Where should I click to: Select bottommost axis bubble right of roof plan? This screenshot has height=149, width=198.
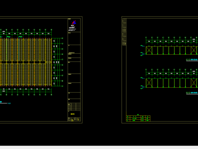62,86
